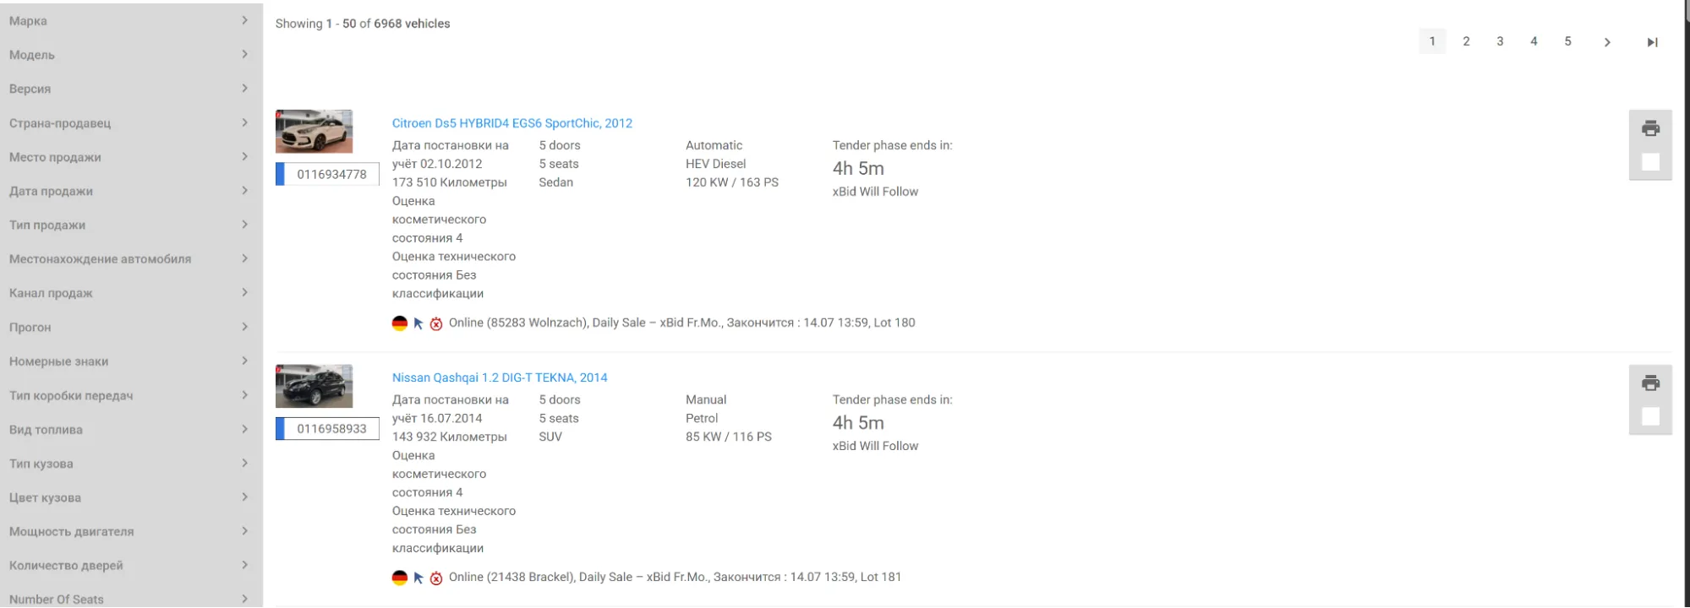Select the Citroen Ds5 checkbox
The image size is (1690, 608).
coord(1650,162)
